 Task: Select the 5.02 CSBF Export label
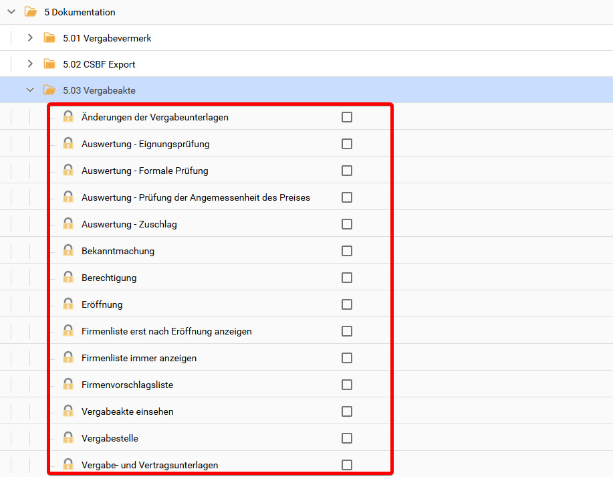coord(99,64)
